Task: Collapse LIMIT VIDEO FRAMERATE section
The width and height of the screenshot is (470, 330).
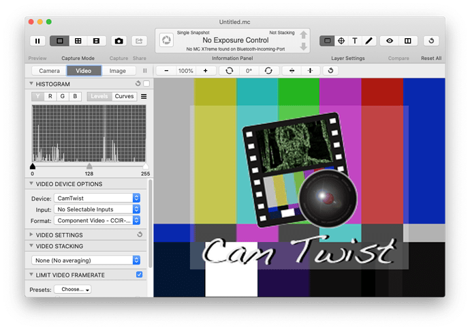Action: pyautogui.click(x=31, y=275)
